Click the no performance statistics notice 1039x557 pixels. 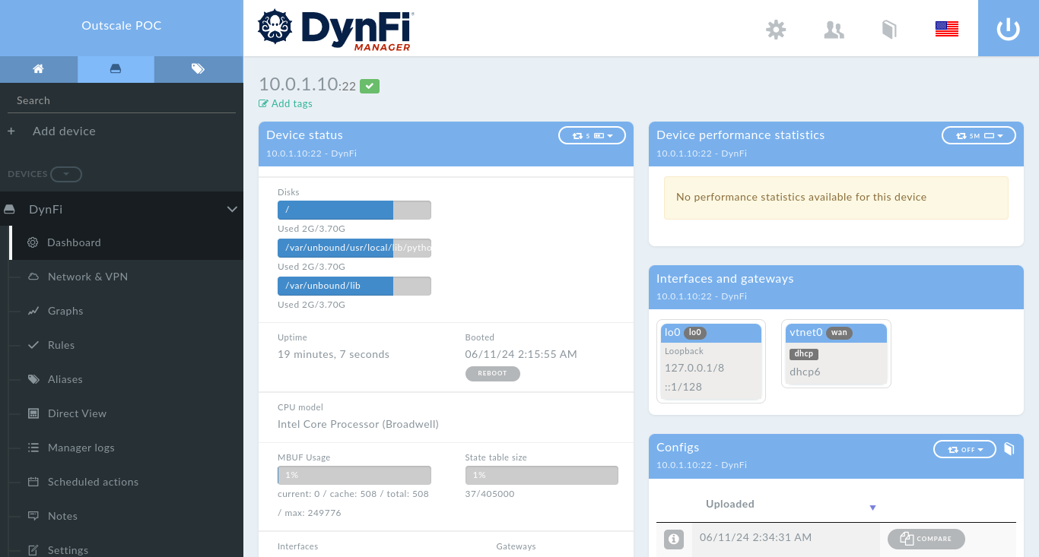click(x=836, y=198)
